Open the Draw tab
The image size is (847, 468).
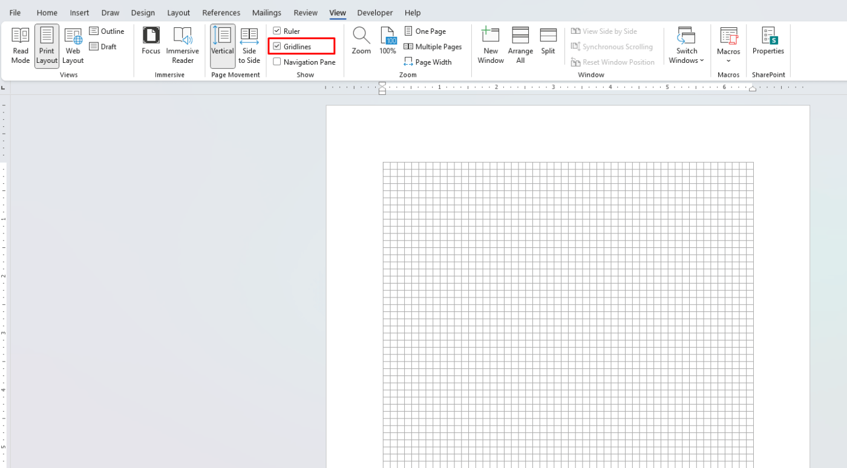tap(110, 13)
